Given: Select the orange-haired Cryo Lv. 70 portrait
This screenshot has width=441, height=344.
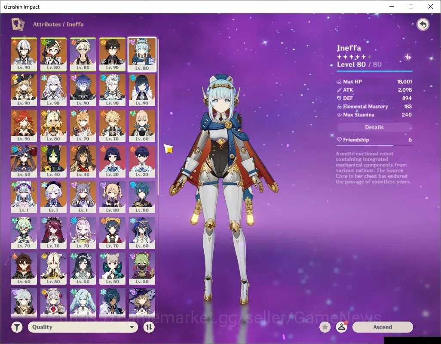Looking at the screenshot, I should coord(83,126).
